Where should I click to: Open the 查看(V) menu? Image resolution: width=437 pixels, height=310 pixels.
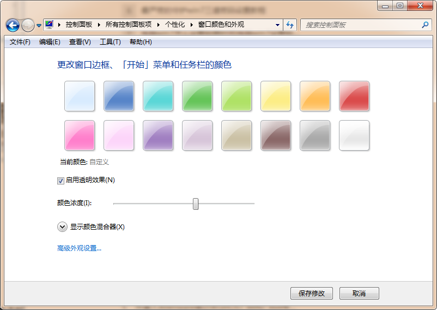pyautogui.click(x=80, y=42)
